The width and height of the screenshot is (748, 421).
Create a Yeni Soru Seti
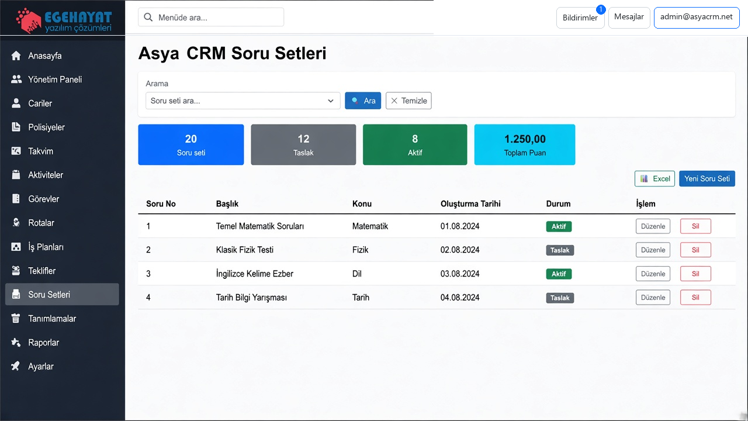[x=707, y=179]
